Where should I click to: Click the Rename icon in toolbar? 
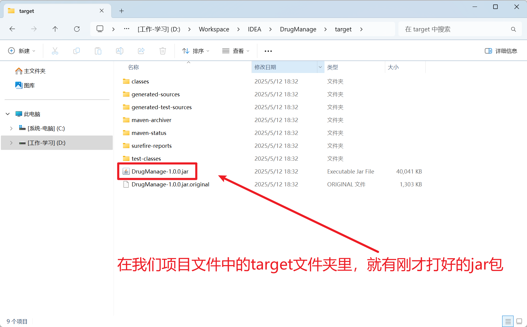click(x=120, y=51)
